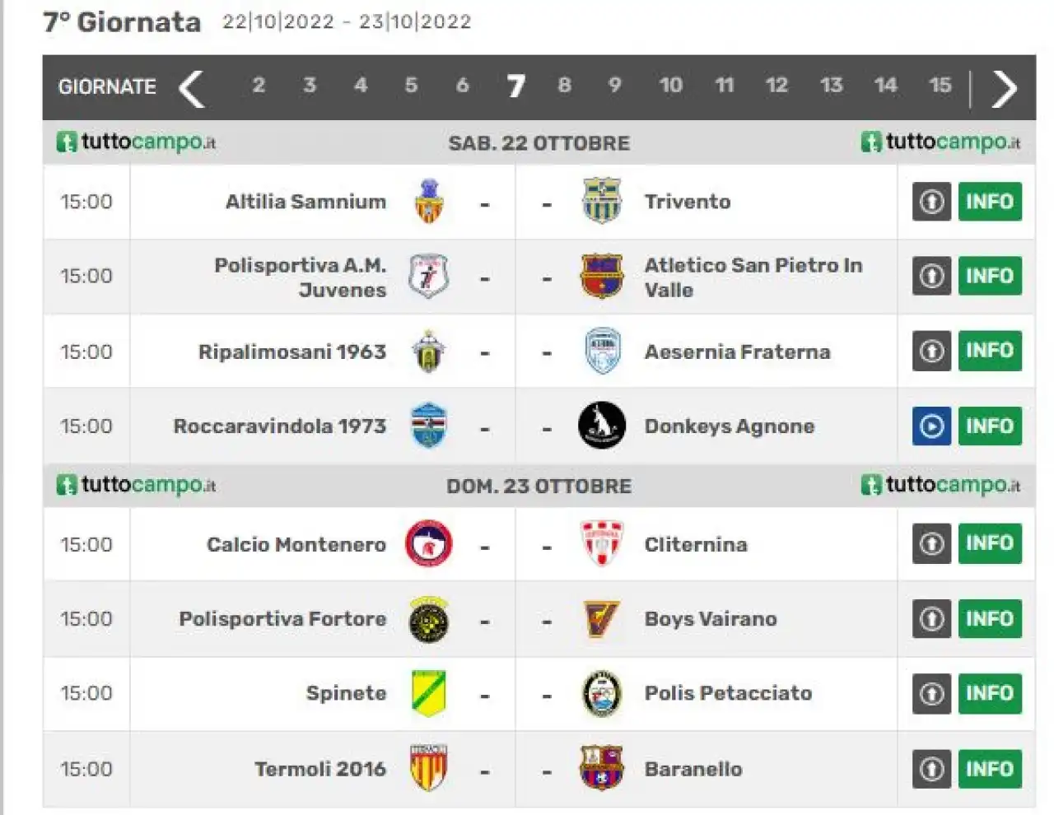Viewport: 1054px width, 815px height.
Task: Advance giornate list with right chevron
Action: click(x=1004, y=88)
